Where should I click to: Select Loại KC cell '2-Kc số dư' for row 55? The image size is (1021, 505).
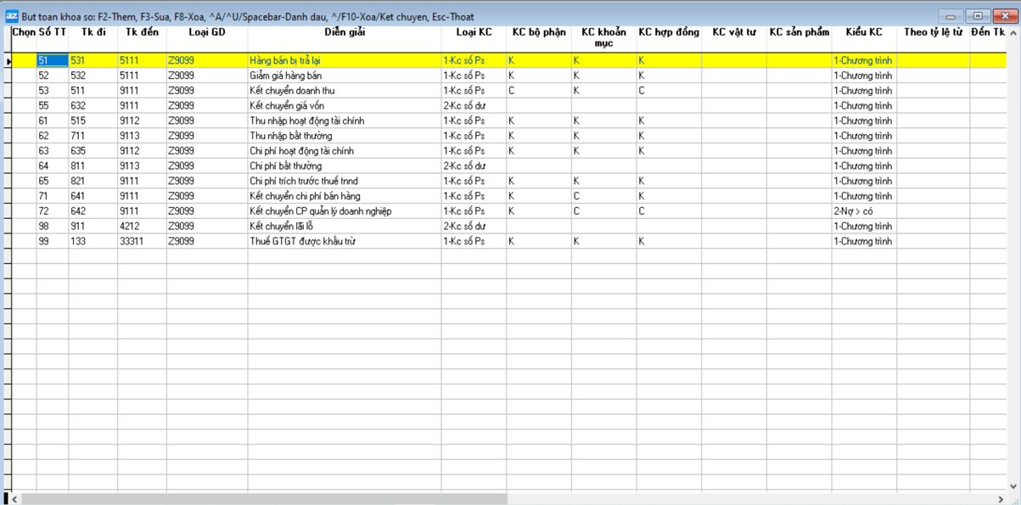(473, 106)
